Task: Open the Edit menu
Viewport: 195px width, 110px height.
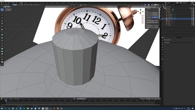Action: click(6, 3)
